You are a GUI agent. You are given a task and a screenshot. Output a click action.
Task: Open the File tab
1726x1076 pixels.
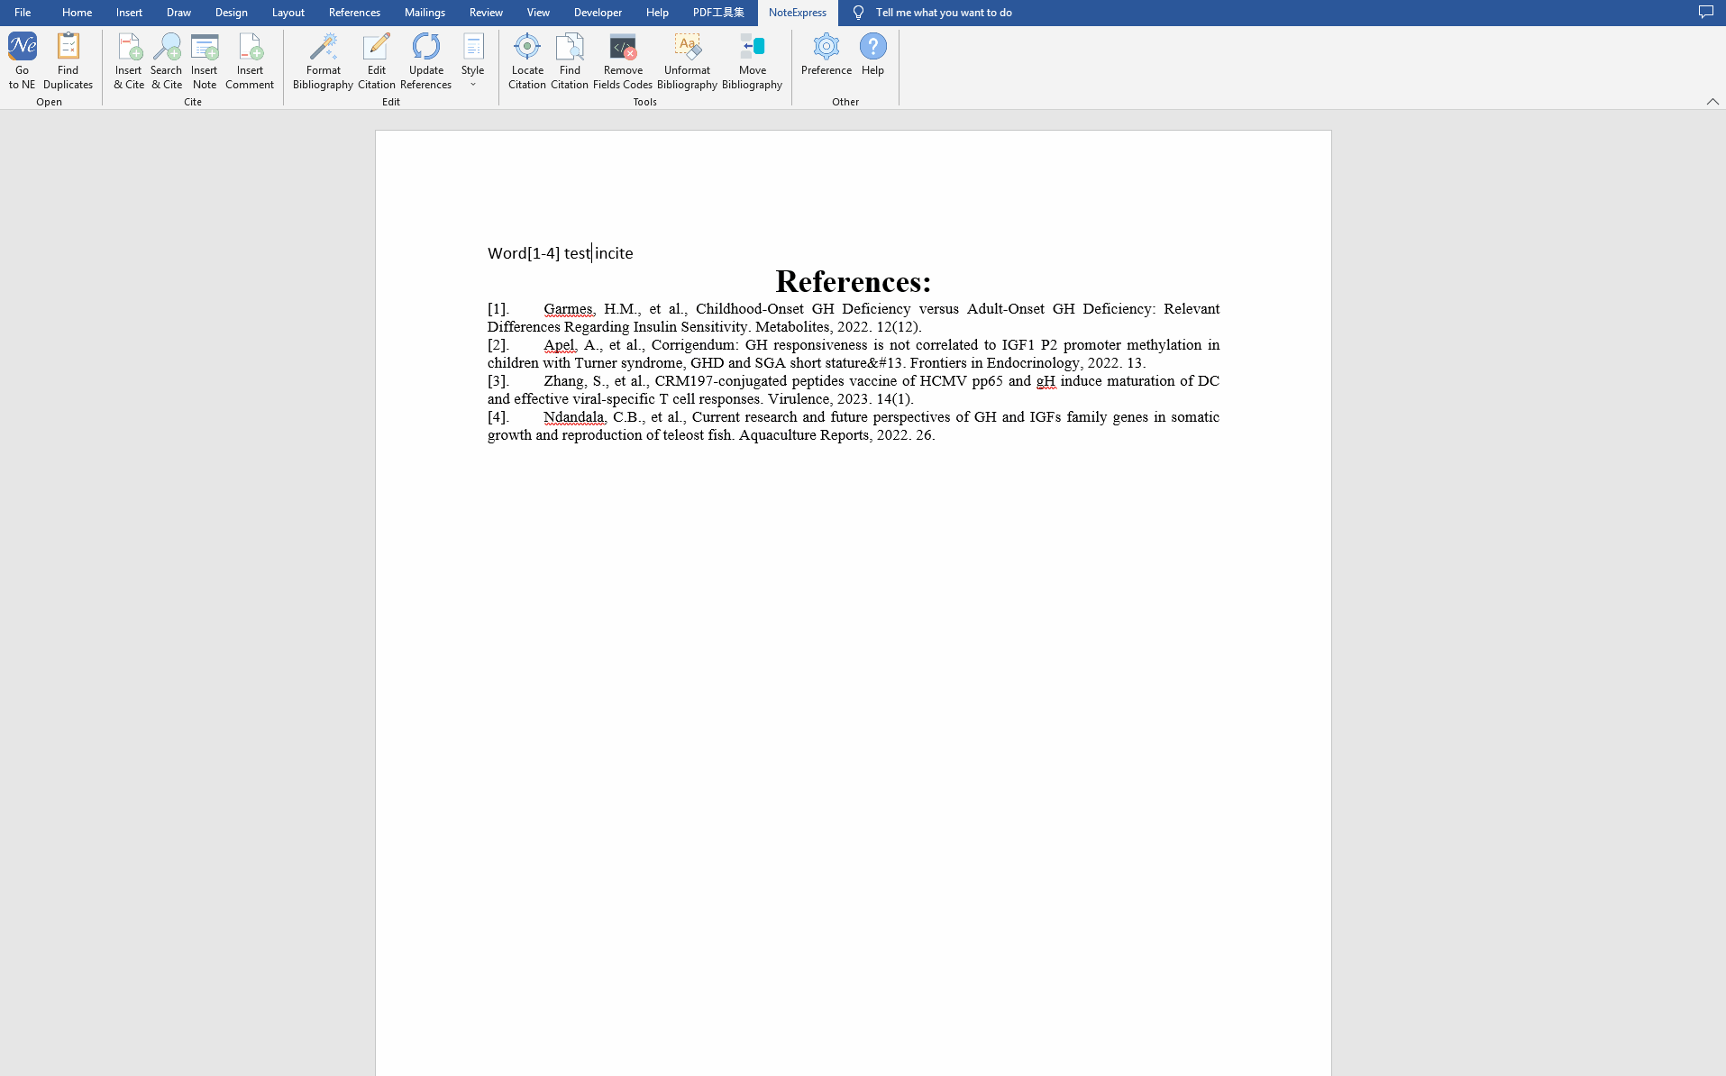[x=23, y=13]
